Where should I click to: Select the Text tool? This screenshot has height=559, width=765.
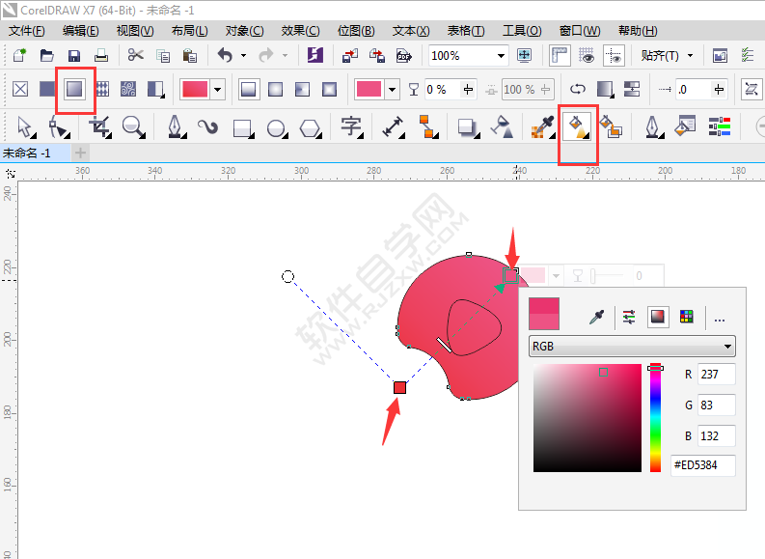click(351, 126)
